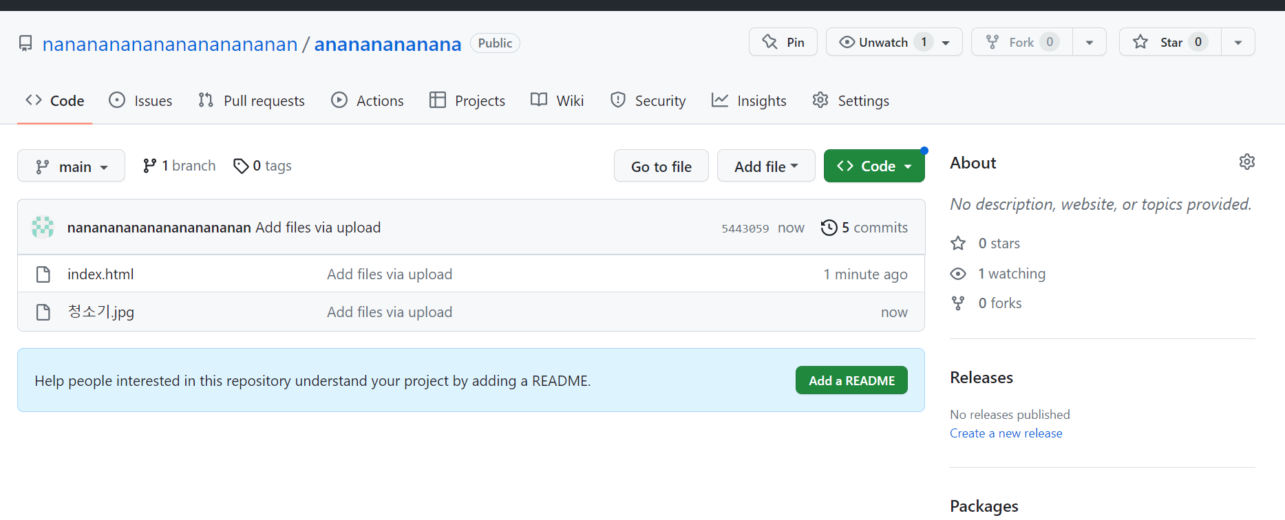Click the 'now' timestamp in 청소기.jpg row
The height and width of the screenshot is (520, 1285).
(894, 312)
